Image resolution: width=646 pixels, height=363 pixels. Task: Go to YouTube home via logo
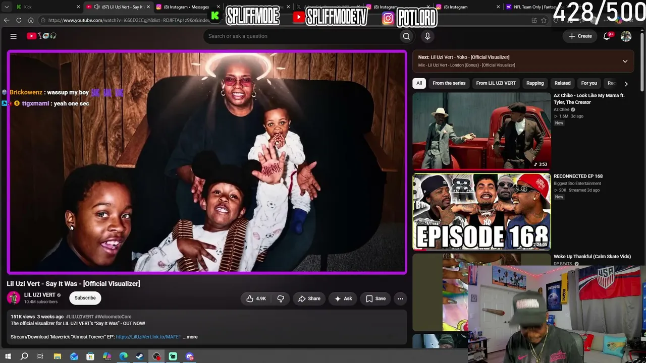point(41,36)
